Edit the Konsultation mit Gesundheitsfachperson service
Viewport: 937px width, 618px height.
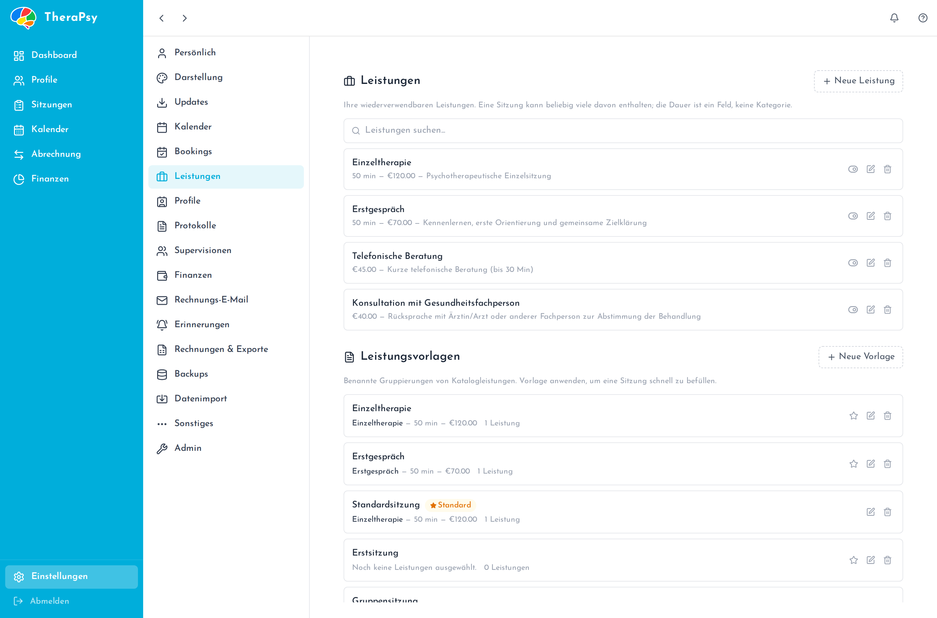pyautogui.click(x=870, y=310)
